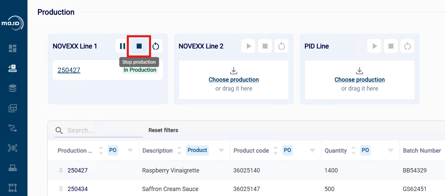Open the printer icon in sidebar
Viewport: 445px width, 196px height.
click(13, 168)
